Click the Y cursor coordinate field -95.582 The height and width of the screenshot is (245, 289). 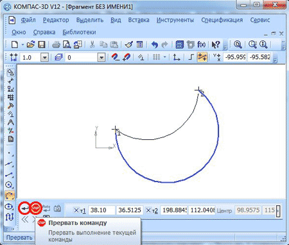pyautogui.click(x=259, y=57)
